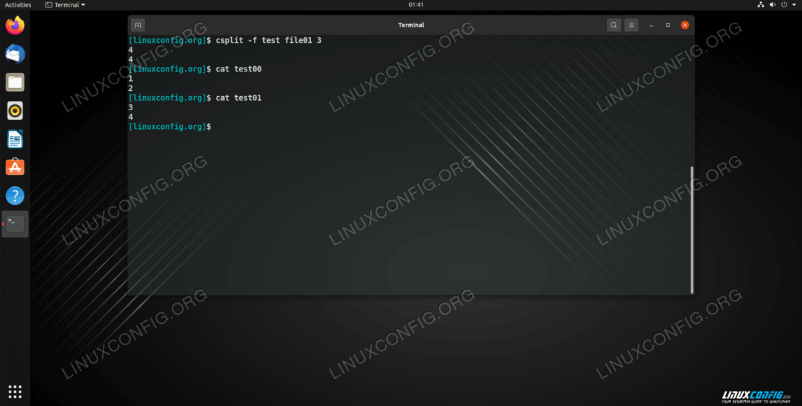This screenshot has height=406, width=802.
Task: Click the network status icon
Action: coord(761,5)
